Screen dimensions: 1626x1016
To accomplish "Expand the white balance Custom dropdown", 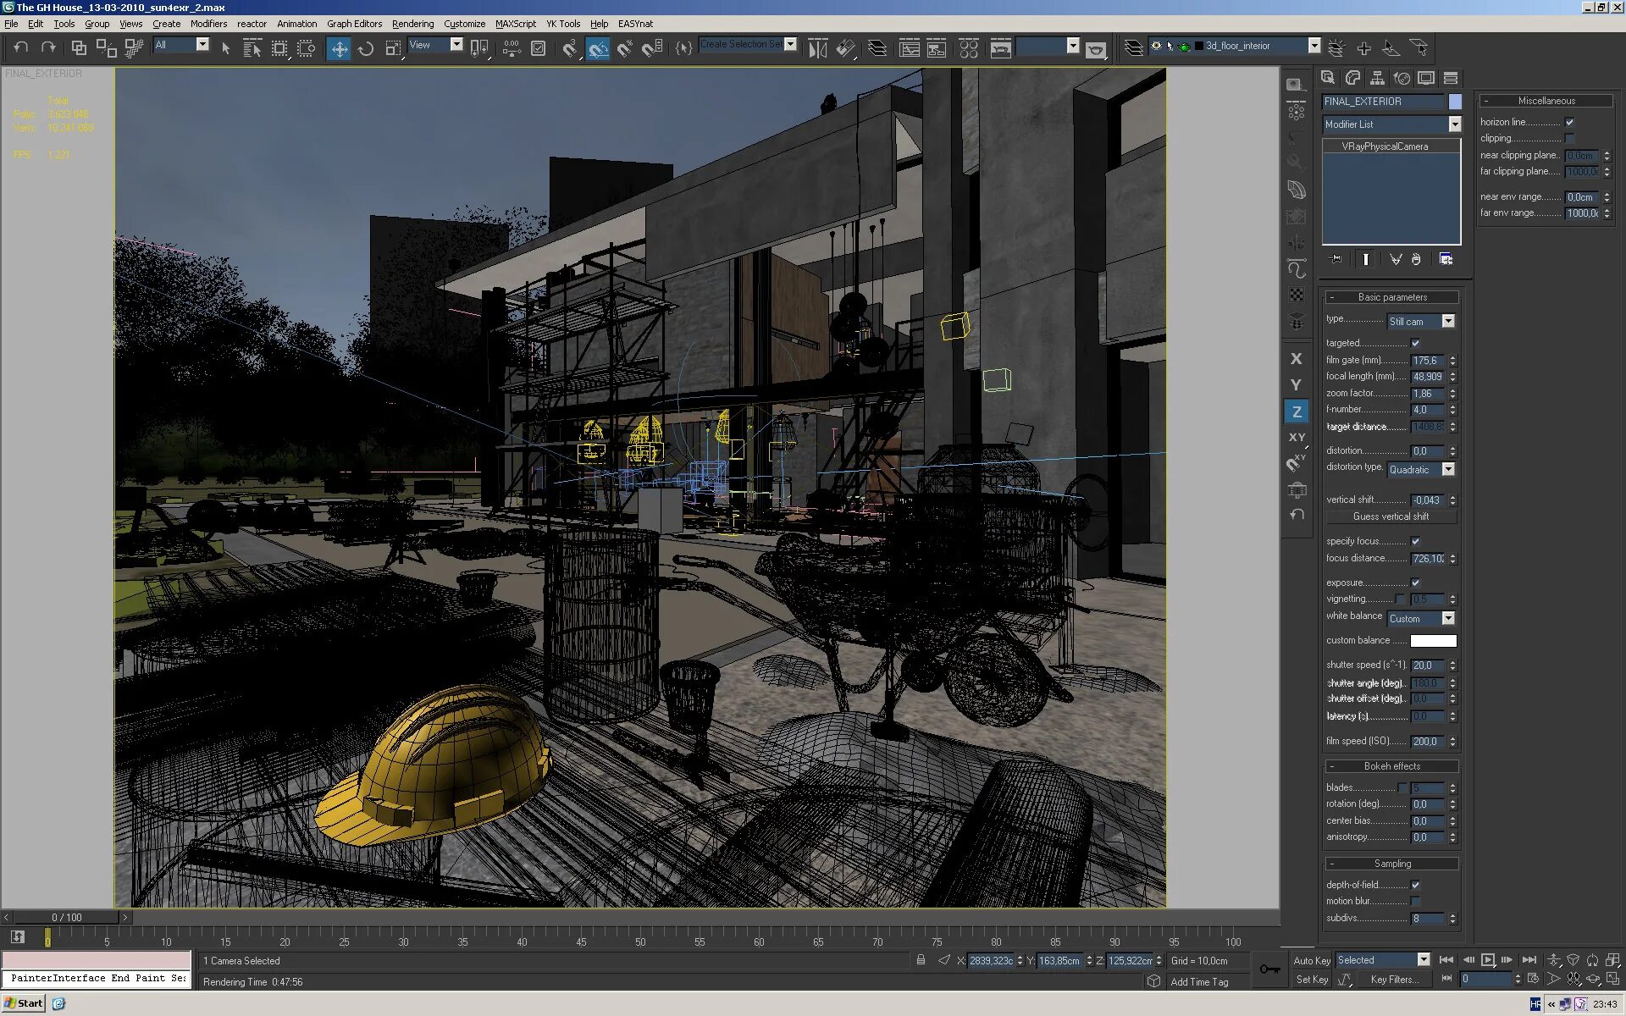I will click(1447, 619).
